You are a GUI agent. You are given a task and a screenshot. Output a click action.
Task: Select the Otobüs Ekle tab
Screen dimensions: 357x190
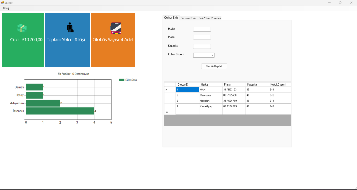coord(171,18)
